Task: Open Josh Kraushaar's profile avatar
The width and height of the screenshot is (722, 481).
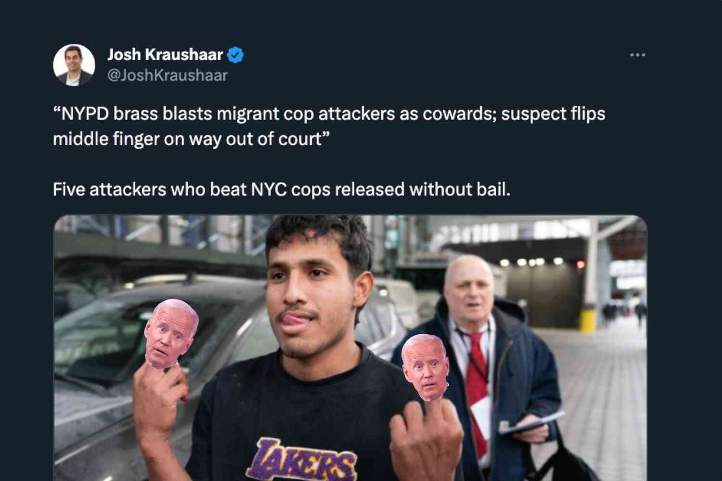Action: tap(74, 65)
